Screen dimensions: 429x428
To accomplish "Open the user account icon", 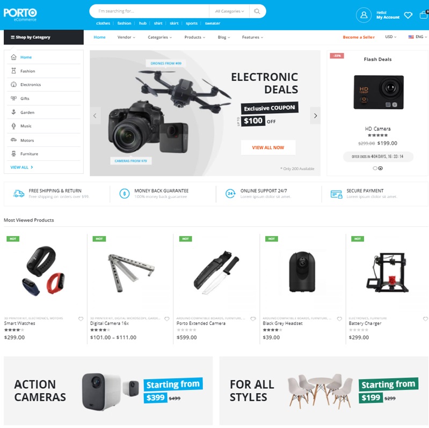I will (x=363, y=15).
